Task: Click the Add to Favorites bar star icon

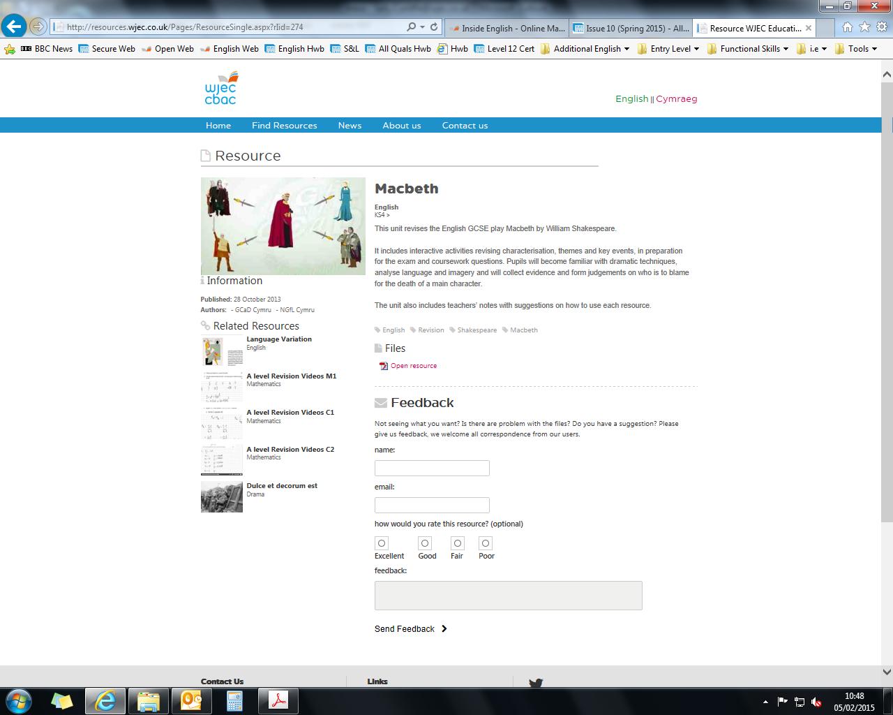Action: point(10,49)
